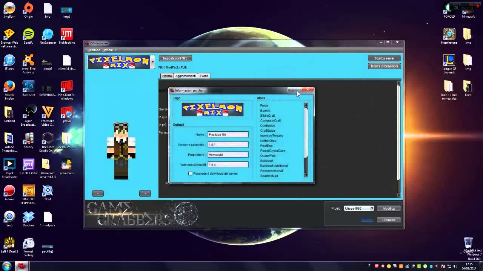
Task: Select the Dropbox desktop icon
Action: [x=28, y=219]
